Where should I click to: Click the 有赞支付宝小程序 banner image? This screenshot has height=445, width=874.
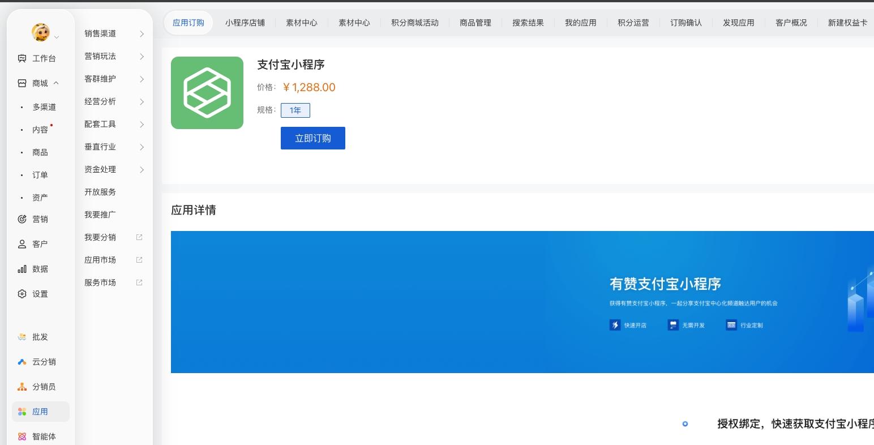click(x=522, y=302)
